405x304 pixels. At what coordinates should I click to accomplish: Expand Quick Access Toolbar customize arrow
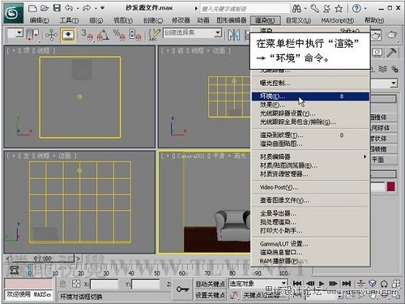[103, 8]
